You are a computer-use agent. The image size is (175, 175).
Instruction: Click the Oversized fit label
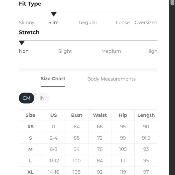coord(146,22)
